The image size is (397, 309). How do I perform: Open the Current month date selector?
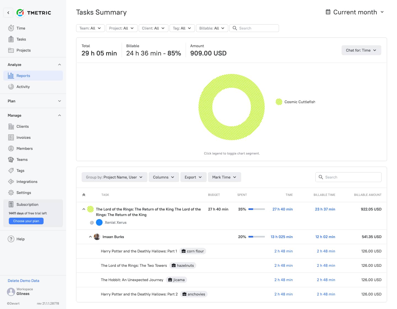(355, 12)
